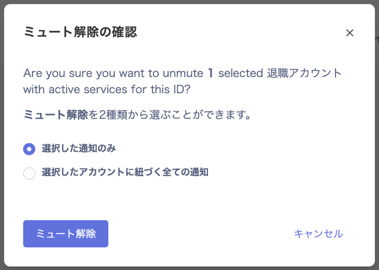Choose radio for 選択したアカウントに紐づく全ての通知
Screen dimensions: 379x270
[x=29, y=173]
